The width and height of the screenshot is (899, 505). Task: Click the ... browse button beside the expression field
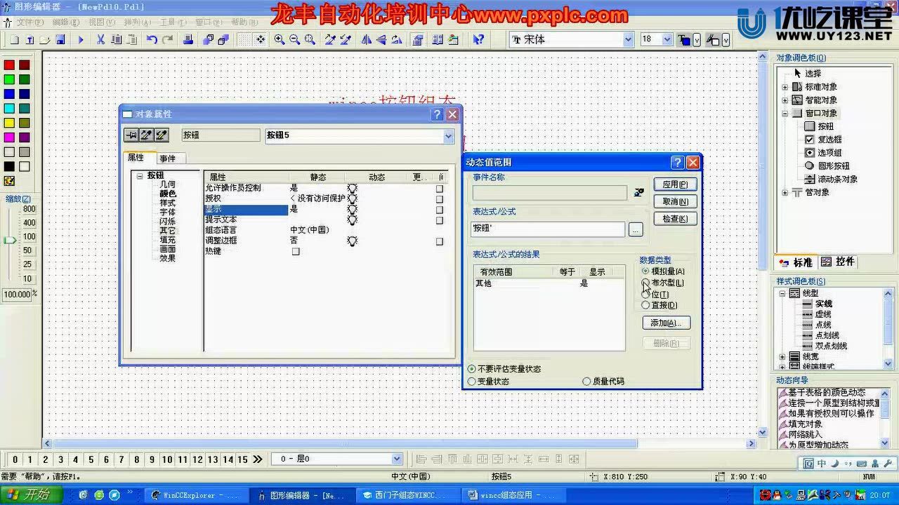coord(634,229)
